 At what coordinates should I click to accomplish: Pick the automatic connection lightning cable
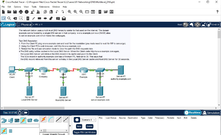[x=43, y=119]
